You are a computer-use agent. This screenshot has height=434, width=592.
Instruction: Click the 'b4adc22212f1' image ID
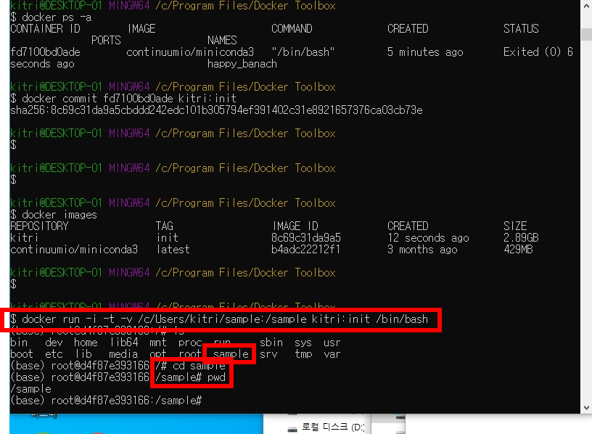(x=306, y=250)
